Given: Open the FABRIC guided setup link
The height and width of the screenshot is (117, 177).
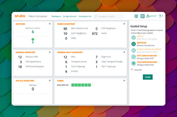Looking at the screenshot, I should (x=140, y=36).
